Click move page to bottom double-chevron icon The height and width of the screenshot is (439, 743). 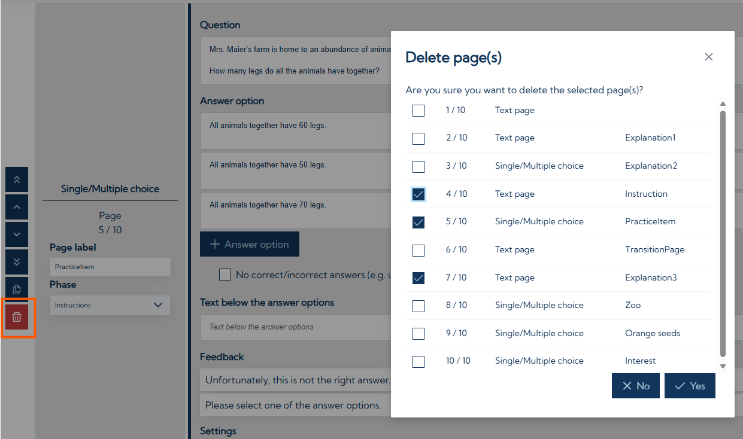click(x=17, y=262)
